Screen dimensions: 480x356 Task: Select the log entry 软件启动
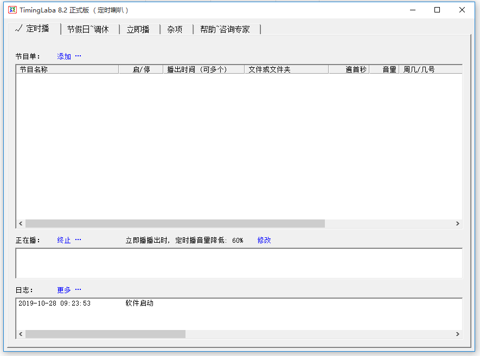coord(139,303)
